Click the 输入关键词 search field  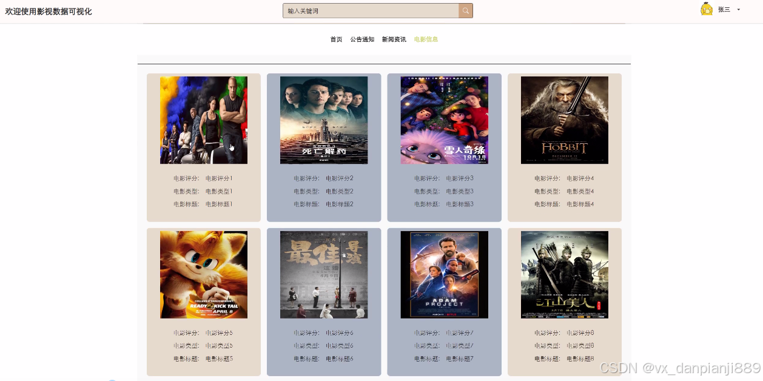[x=371, y=11]
